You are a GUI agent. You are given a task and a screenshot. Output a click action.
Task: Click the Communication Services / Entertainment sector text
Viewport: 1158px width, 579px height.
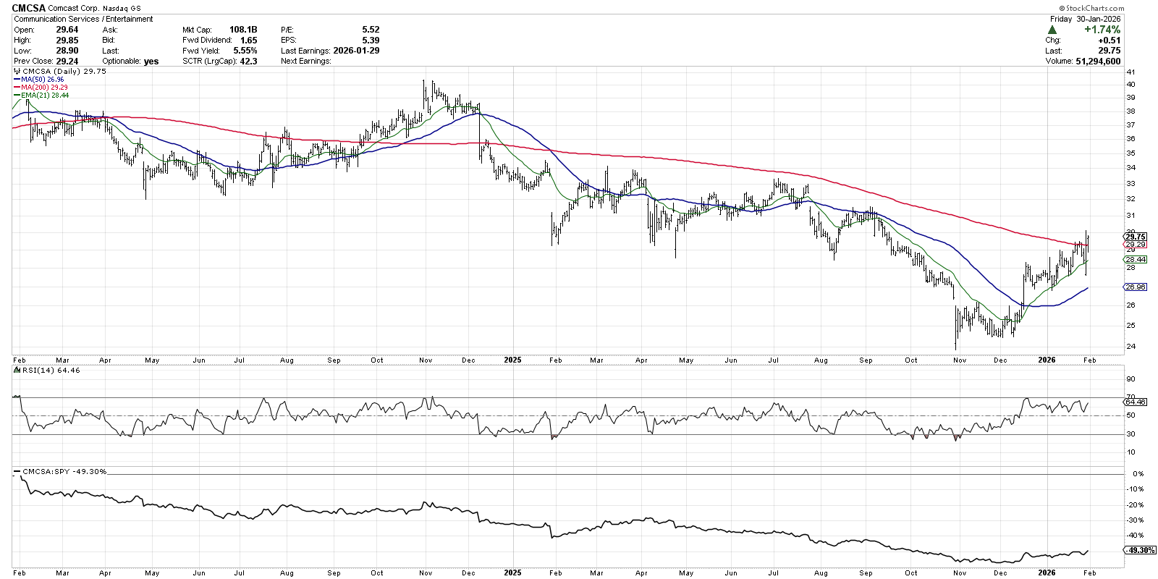(83, 19)
